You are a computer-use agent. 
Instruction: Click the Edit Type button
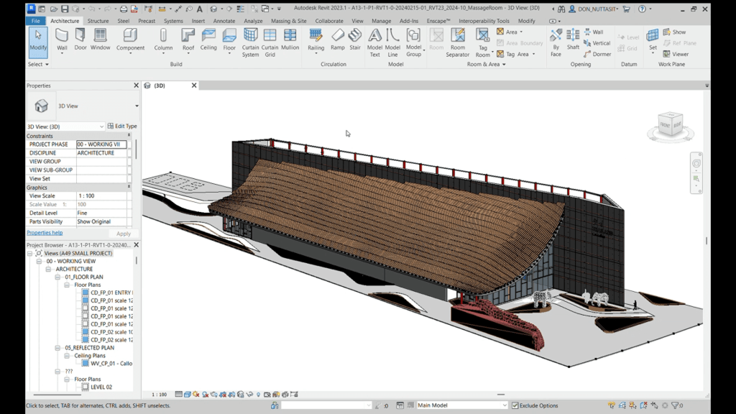(121, 126)
